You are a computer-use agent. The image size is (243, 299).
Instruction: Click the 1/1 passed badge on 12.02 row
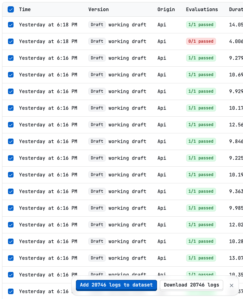coord(201,225)
